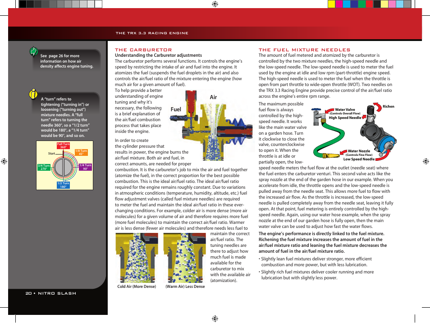Pick the white swatch ending the grayscale bar
430x323 pixels.
(98, 4)
